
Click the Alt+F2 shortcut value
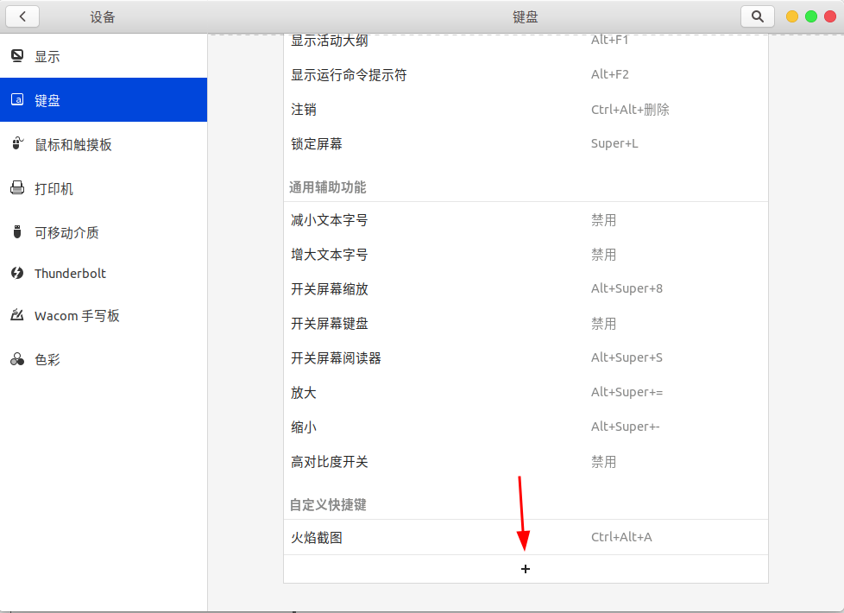point(610,74)
